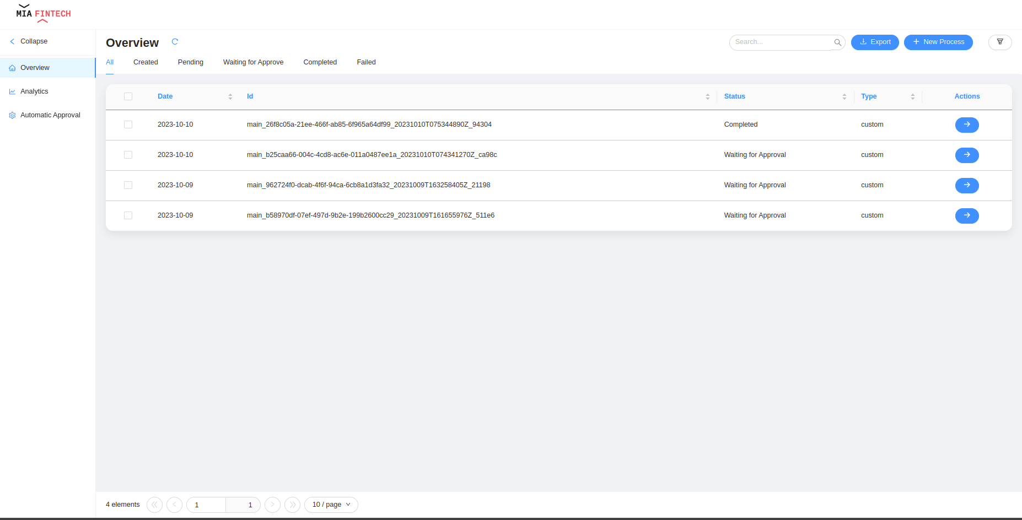This screenshot has height=520, width=1022.
Task: Sort the table by Date column
Action: (230, 96)
